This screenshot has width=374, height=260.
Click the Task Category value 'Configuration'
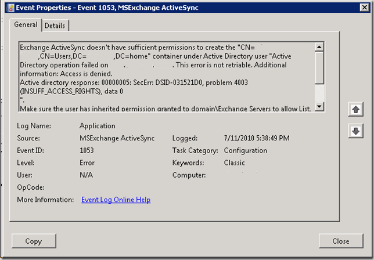click(246, 150)
